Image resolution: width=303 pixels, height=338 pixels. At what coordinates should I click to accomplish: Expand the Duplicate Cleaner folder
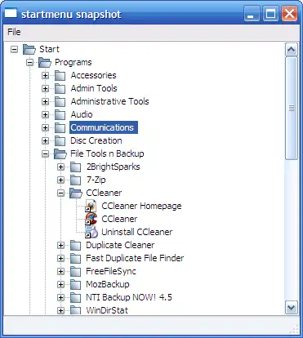pos(60,245)
